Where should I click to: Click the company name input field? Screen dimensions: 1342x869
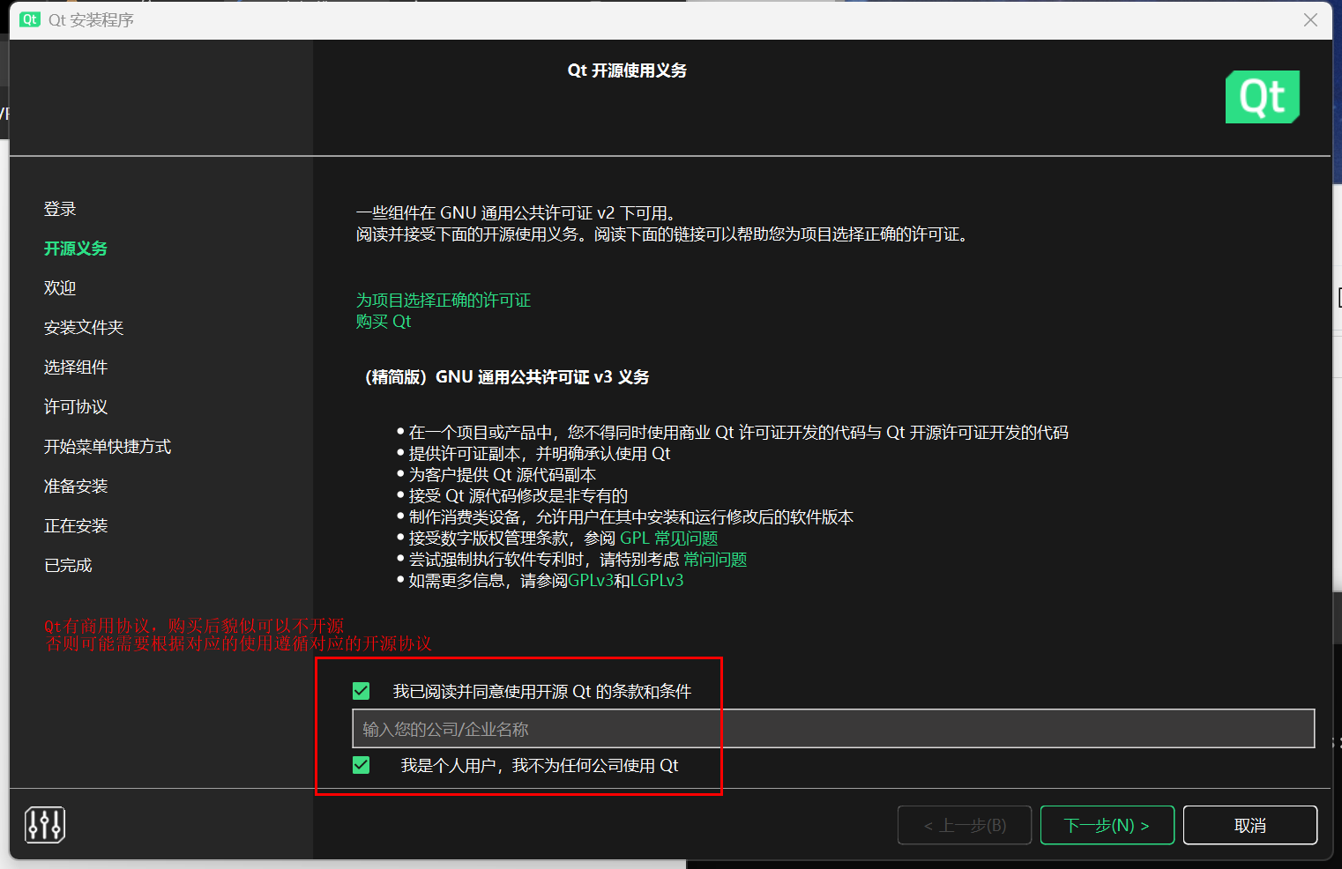click(x=832, y=729)
